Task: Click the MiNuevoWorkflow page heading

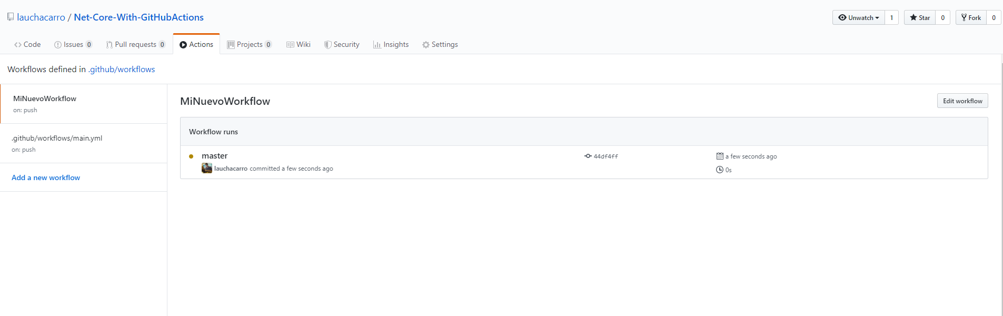Action: [x=225, y=101]
